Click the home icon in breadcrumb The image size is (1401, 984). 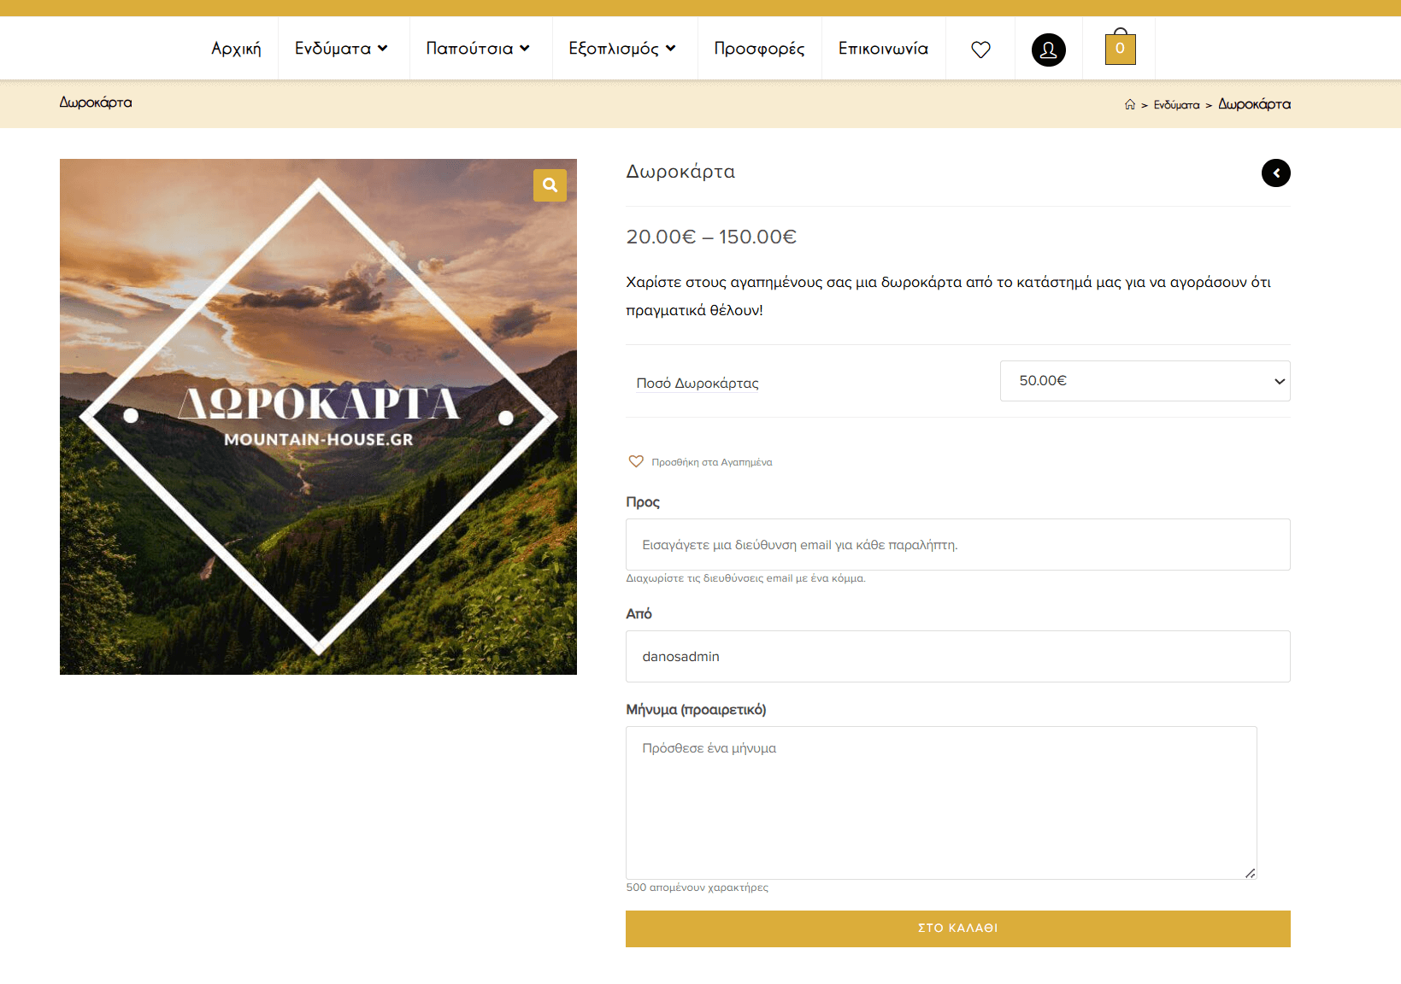[1130, 104]
